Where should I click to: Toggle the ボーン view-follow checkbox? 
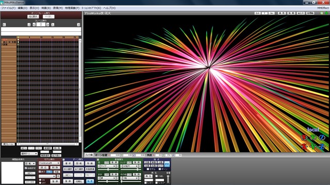[160, 169]
